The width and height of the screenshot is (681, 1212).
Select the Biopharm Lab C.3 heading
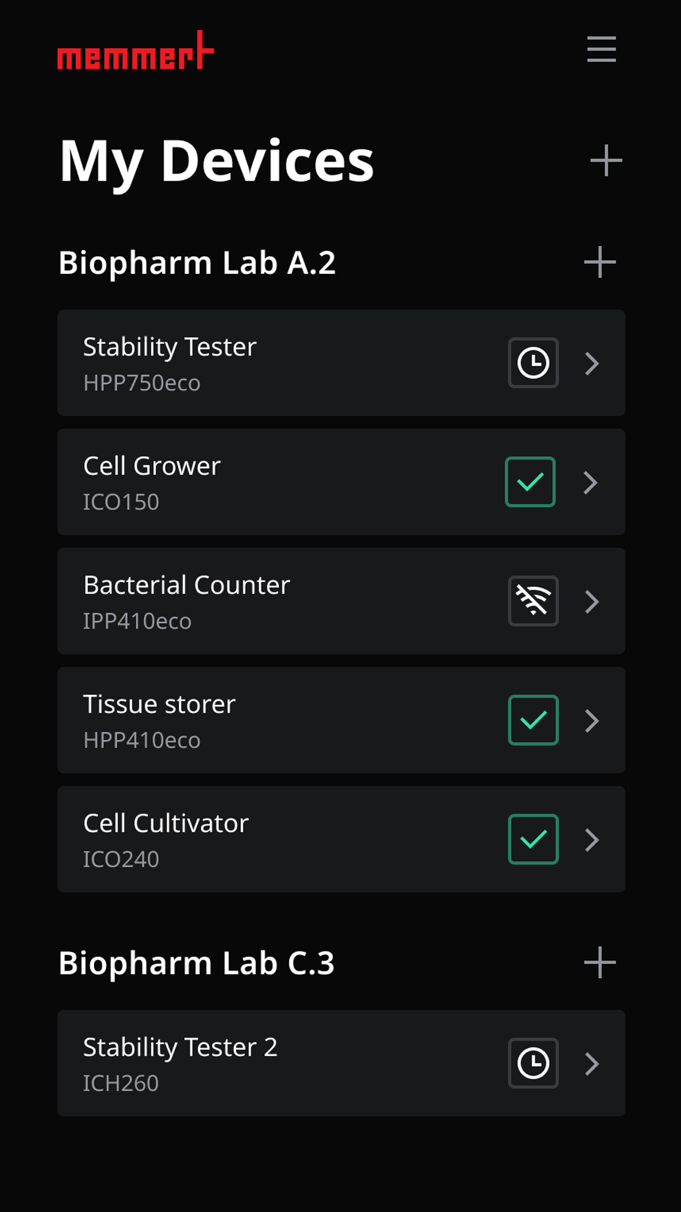pyautogui.click(x=196, y=963)
